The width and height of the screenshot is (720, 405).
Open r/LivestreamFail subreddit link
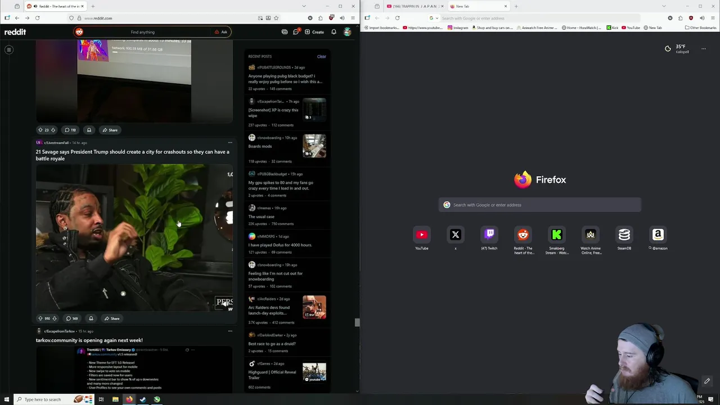coord(56,143)
